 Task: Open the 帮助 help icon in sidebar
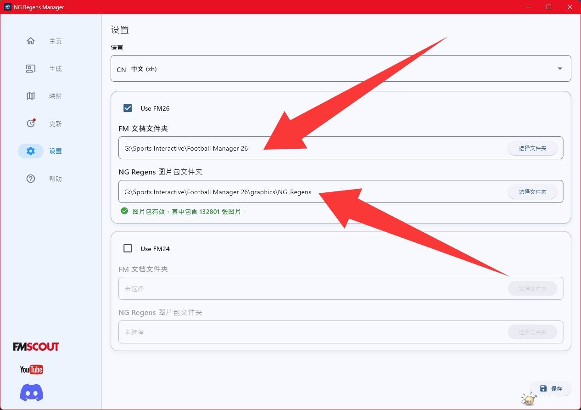point(30,179)
